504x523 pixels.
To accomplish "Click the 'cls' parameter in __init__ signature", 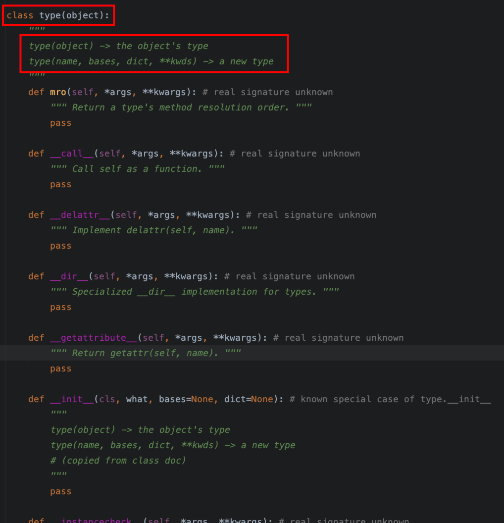I will [107, 399].
